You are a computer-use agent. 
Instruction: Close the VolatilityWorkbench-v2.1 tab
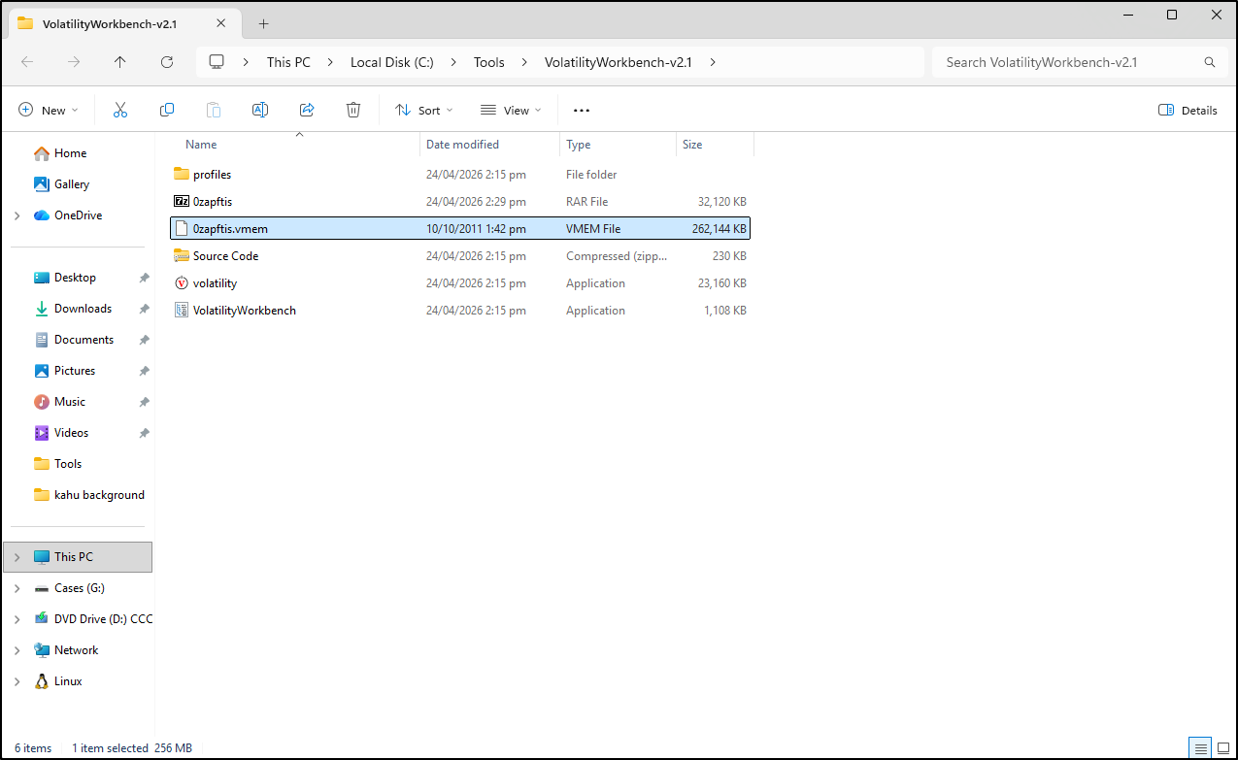pyautogui.click(x=221, y=23)
